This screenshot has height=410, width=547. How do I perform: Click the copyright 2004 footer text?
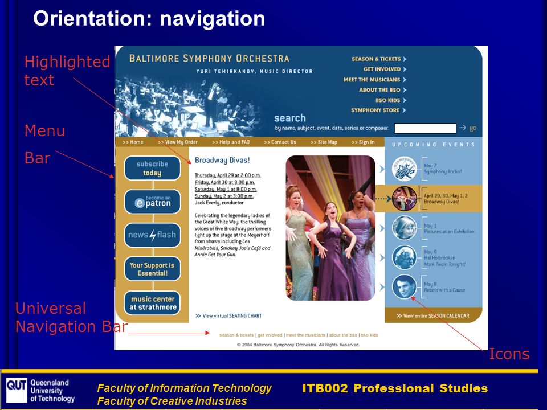pyautogui.click(x=298, y=345)
